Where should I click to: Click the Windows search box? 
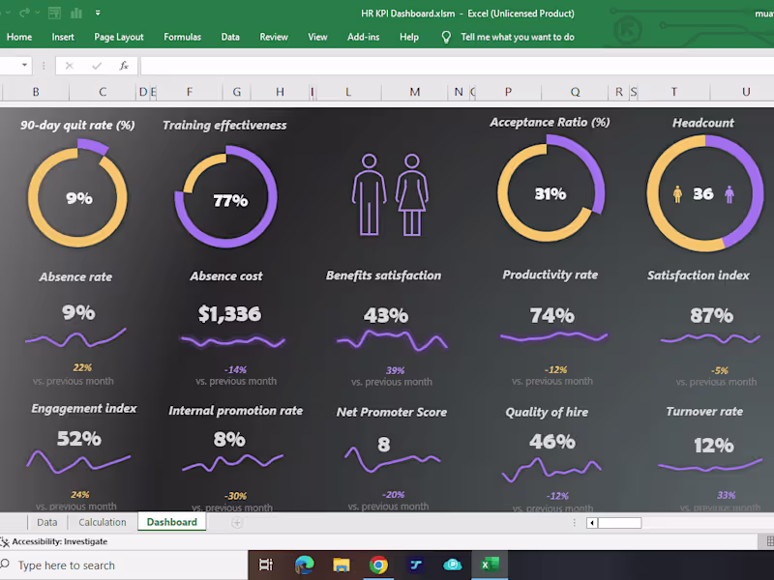[124, 565]
